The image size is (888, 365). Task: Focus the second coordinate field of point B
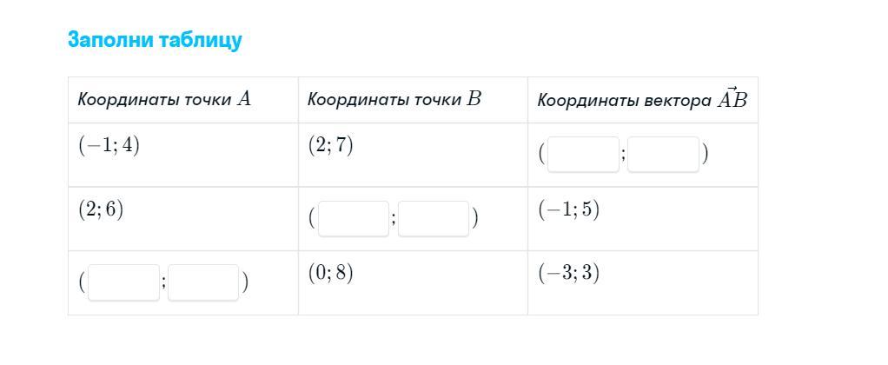[x=434, y=218]
